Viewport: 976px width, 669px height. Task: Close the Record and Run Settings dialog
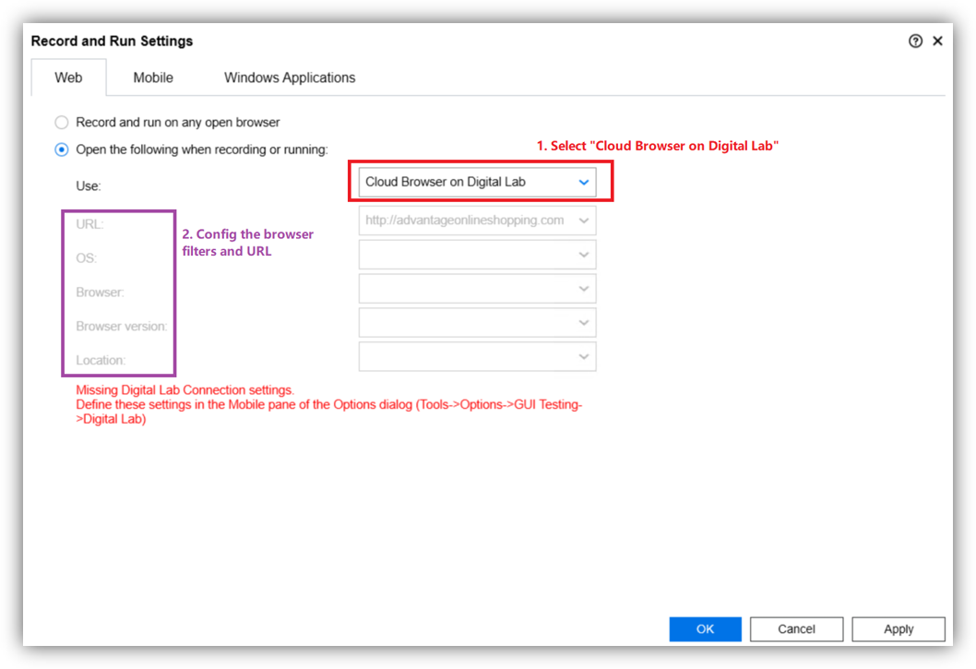pyautogui.click(x=937, y=42)
